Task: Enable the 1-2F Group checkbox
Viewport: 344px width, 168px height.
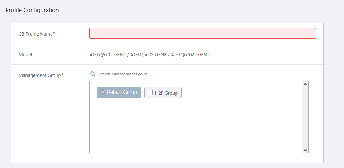Action: click(x=150, y=93)
